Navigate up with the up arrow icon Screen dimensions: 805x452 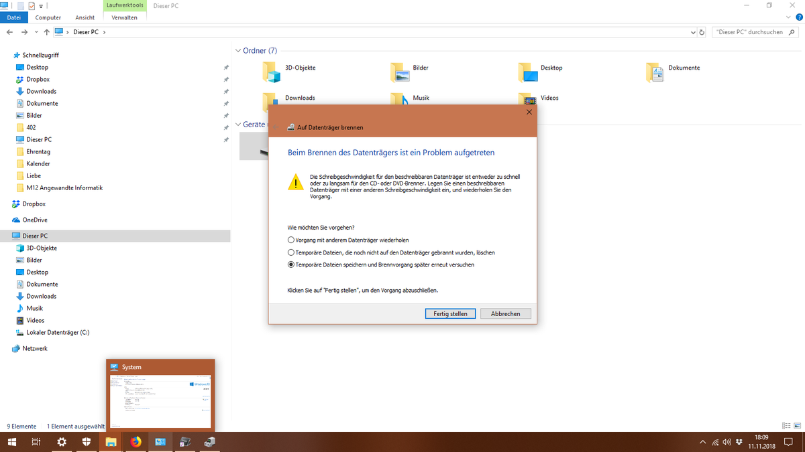click(46, 32)
